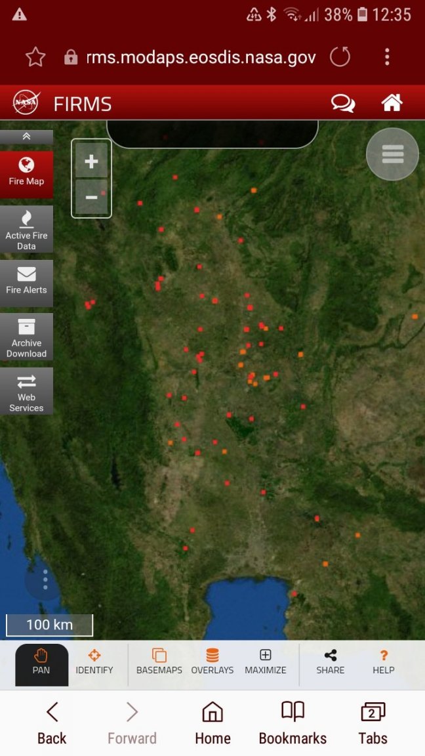Open the round hamburger layers menu
This screenshot has height=756, width=425.
(x=392, y=154)
